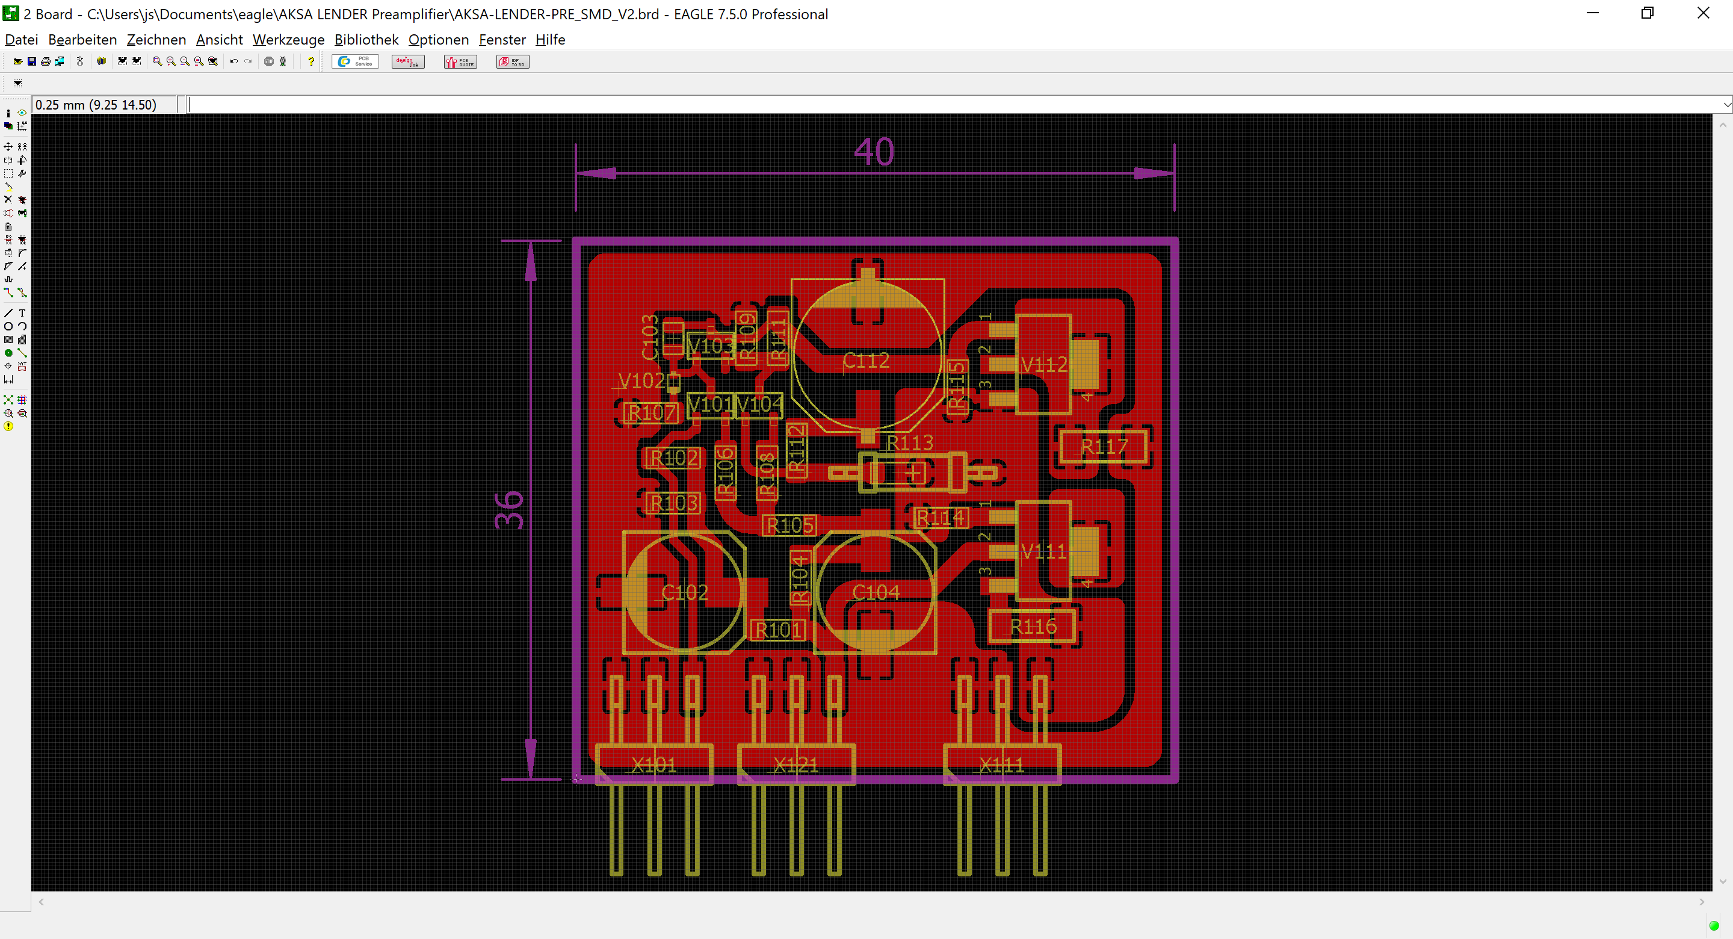Select the Rectangle tool
Screen dimensions: 1733x939
tap(8, 340)
